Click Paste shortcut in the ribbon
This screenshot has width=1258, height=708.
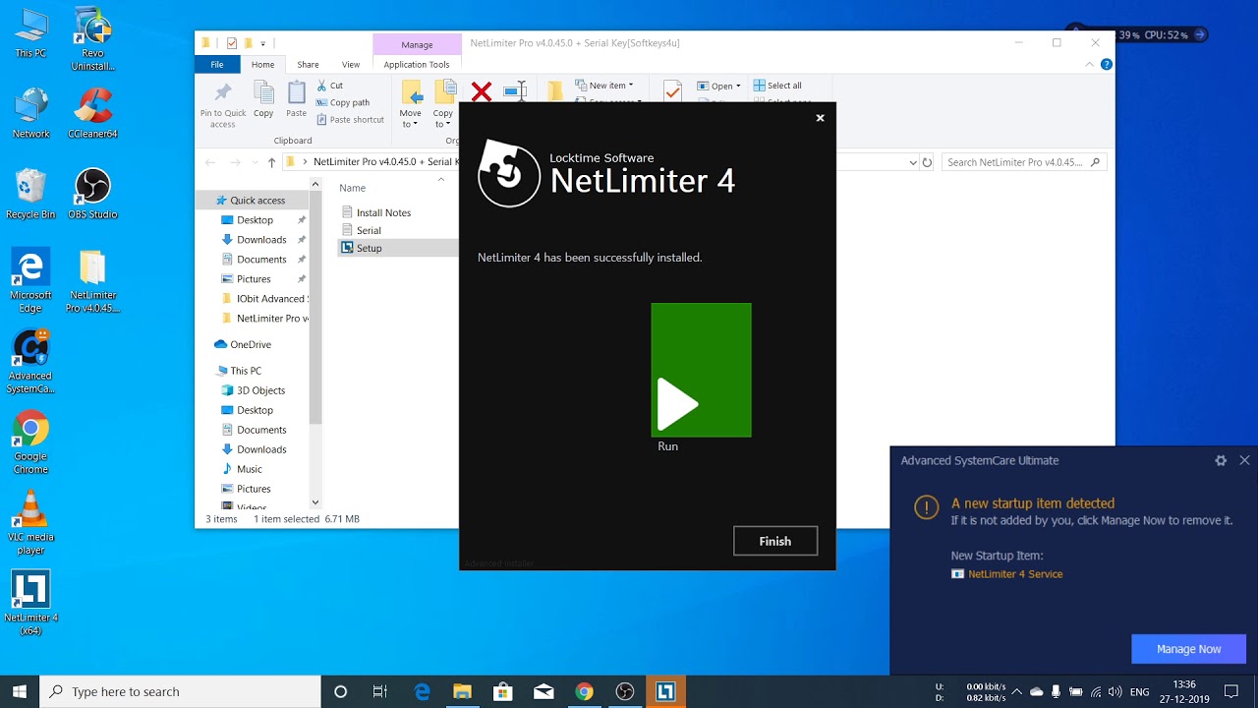(350, 120)
